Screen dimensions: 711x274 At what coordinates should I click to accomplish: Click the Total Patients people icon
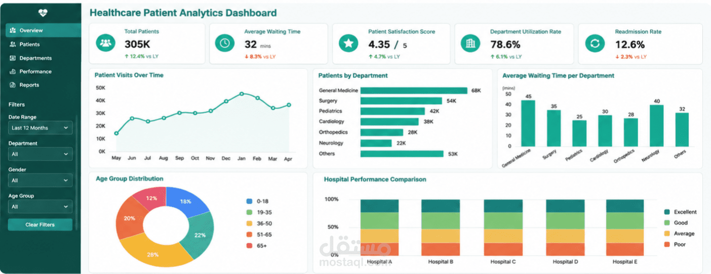106,43
